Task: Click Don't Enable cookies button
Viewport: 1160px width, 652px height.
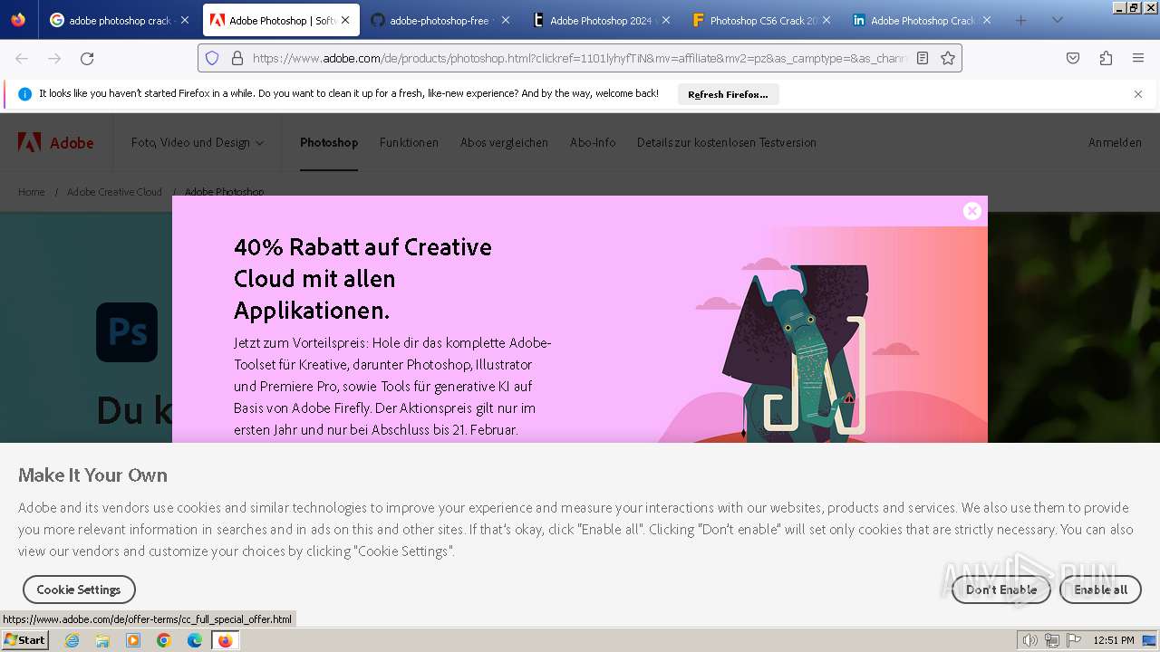Action: tap(1000, 590)
